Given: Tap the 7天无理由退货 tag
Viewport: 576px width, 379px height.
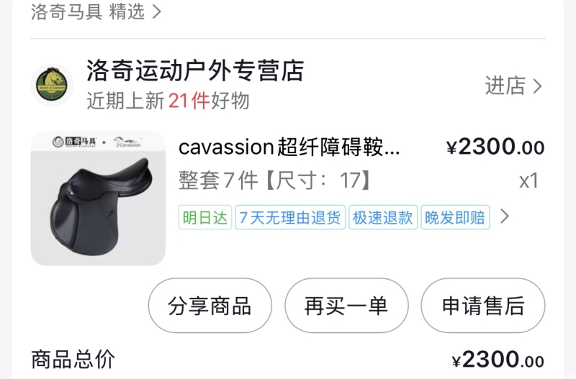Looking at the screenshot, I should click(290, 218).
